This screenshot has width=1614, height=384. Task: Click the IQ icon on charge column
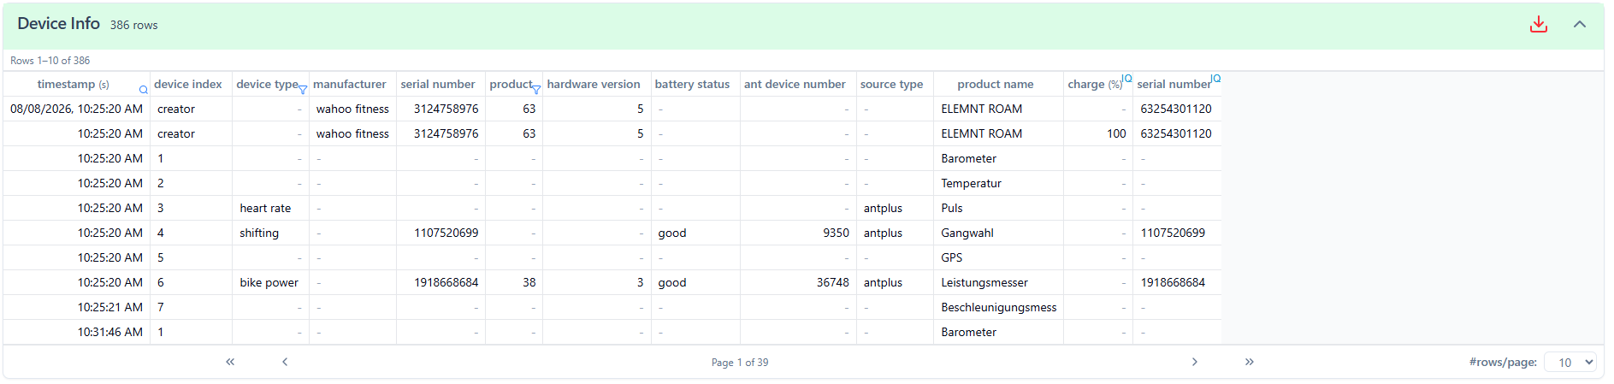point(1126,79)
